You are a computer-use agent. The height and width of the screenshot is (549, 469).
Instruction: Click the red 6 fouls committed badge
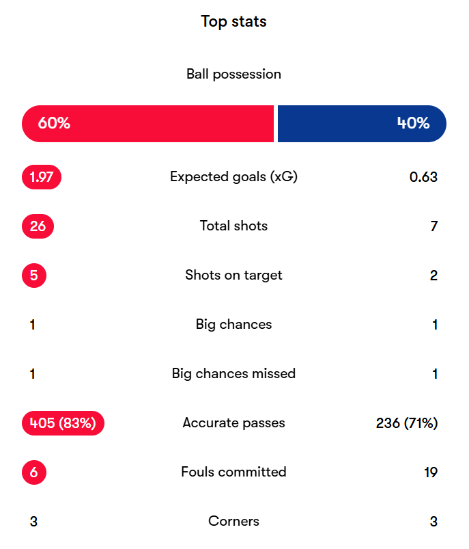click(x=34, y=472)
